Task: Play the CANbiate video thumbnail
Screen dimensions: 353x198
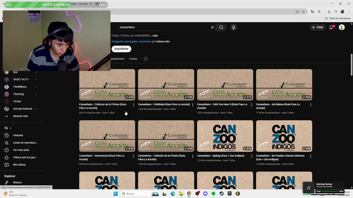Action: (x=166, y=85)
